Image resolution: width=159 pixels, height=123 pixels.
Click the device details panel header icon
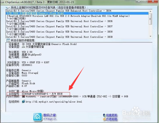pyautogui.click(x=8, y=40)
